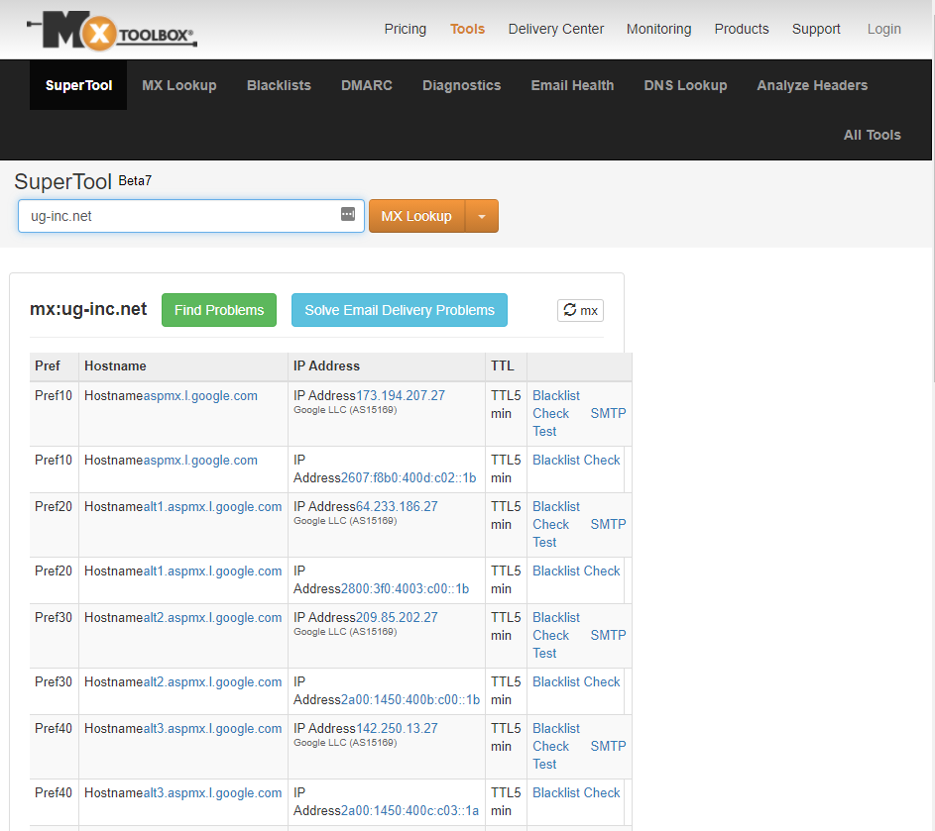Viewport: 935px width, 831px height.
Task: Click the keypad icon in search field
Action: pyautogui.click(x=348, y=214)
